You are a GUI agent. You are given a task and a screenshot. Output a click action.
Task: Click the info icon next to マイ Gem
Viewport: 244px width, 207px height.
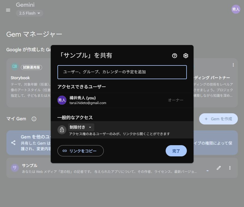[34, 119]
